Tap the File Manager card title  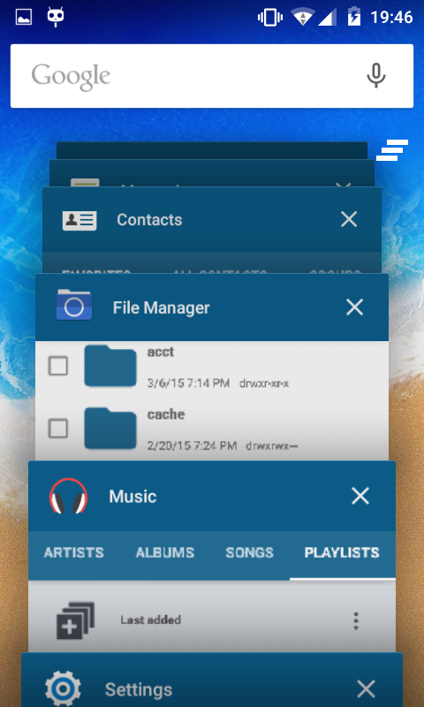pos(162,308)
